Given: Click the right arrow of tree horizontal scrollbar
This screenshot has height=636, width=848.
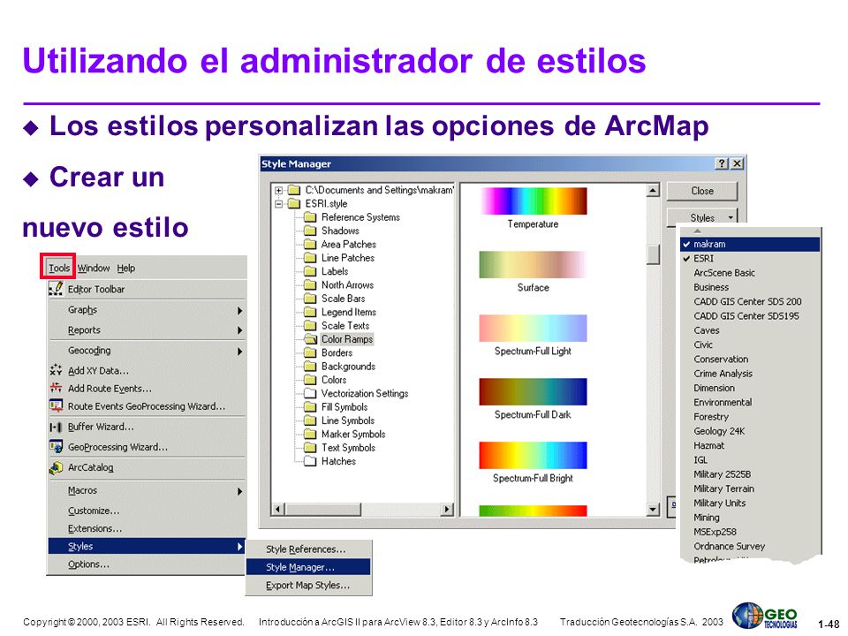Looking at the screenshot, I should pyautogui.click(x=447, y=509).
